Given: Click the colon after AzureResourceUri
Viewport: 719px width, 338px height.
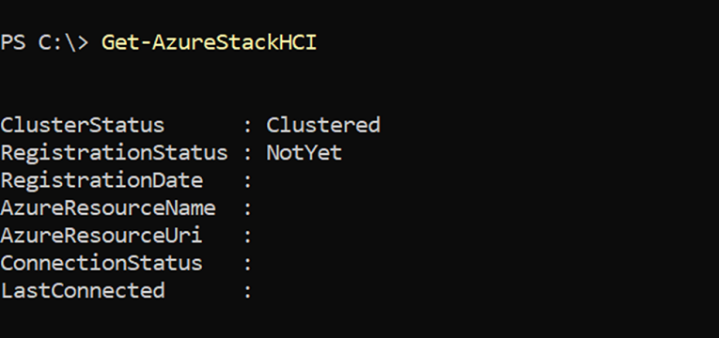Looking at the screenshot, I should [247, 237].
